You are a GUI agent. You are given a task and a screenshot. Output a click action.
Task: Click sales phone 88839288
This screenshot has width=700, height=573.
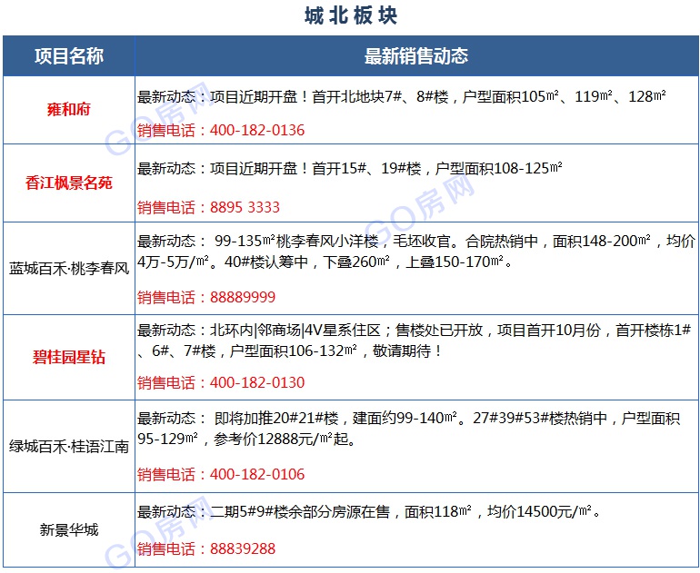243,548
